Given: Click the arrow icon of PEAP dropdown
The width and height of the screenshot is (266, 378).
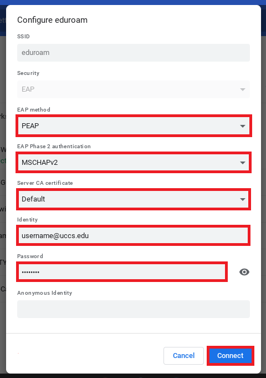Looking at the screenshot, I should [243, 126].
